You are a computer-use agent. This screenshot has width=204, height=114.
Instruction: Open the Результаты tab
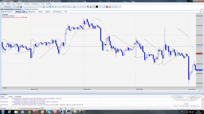[32, 12]
